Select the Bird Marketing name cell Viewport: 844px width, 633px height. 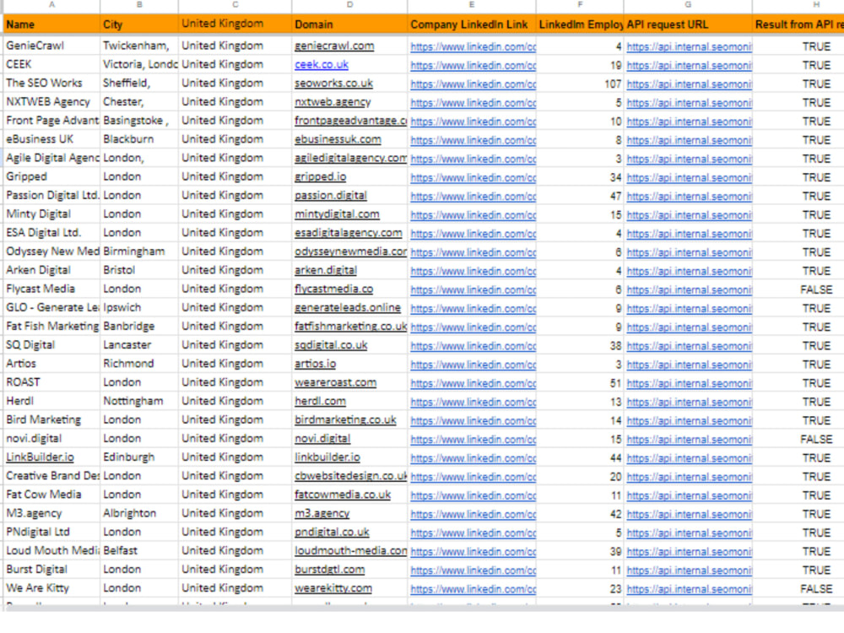tap(51, 419)
